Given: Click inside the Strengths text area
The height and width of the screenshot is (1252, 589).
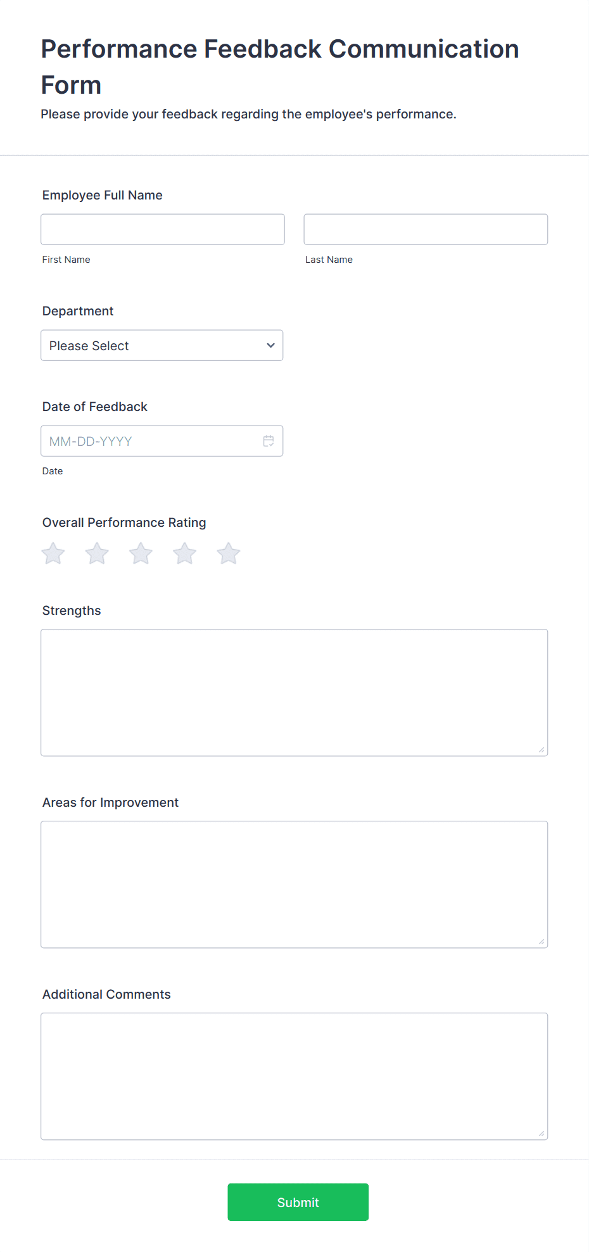Looking at the screenshot, I should [294, 692].
